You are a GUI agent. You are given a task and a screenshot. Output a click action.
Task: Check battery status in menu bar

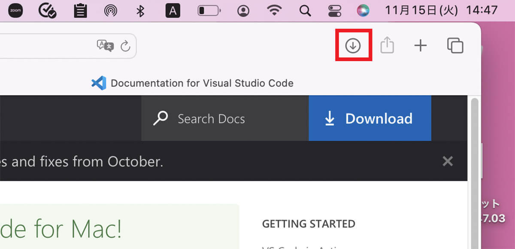pos(209,10)
